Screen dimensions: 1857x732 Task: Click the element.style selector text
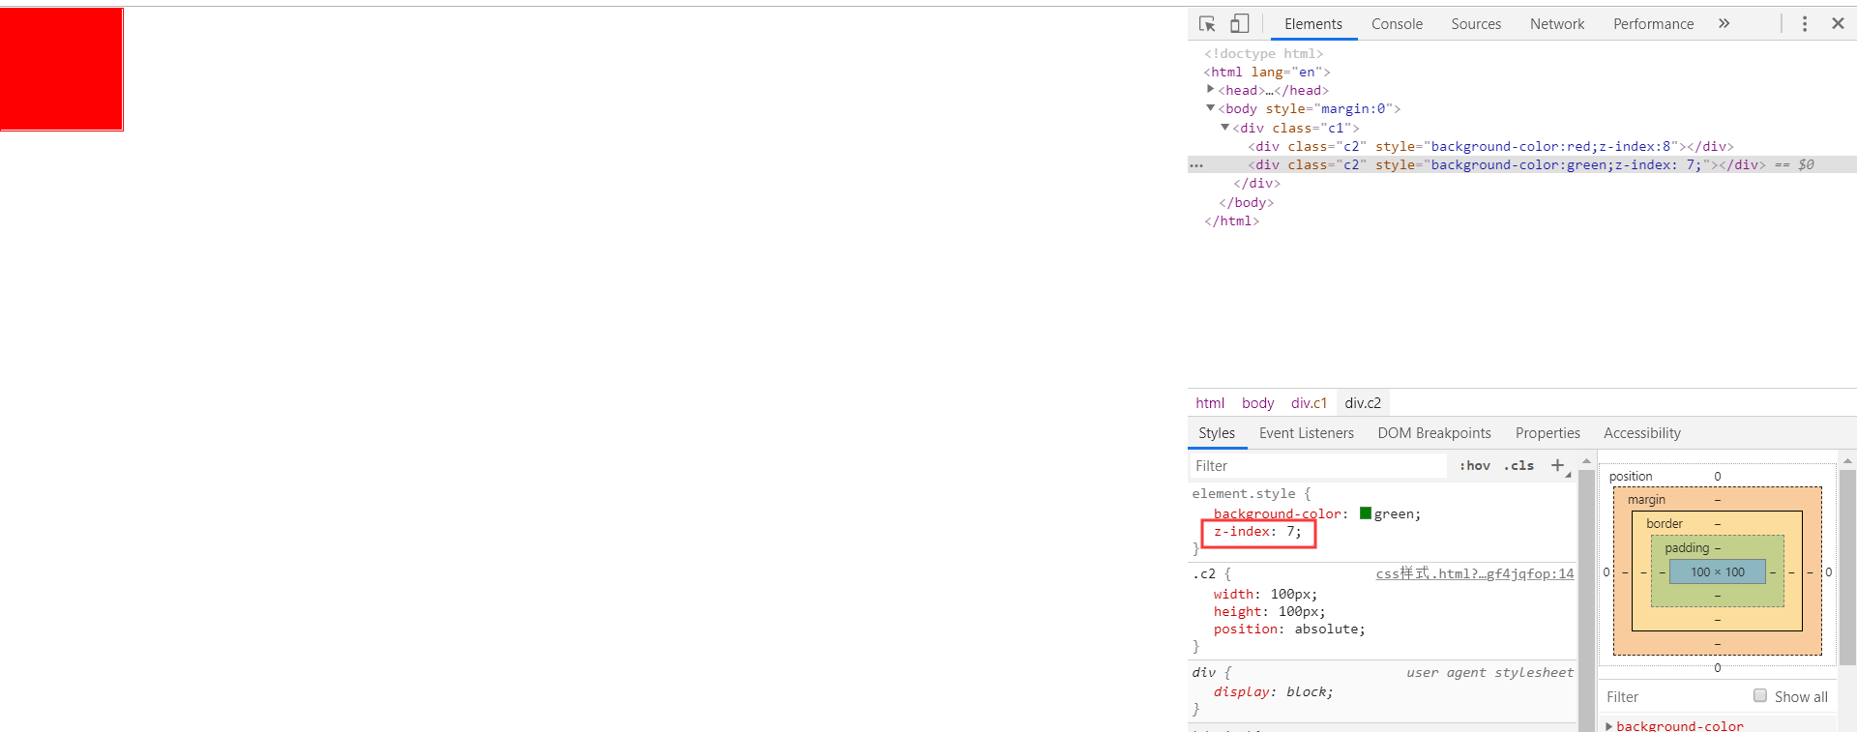(1243, 494)
